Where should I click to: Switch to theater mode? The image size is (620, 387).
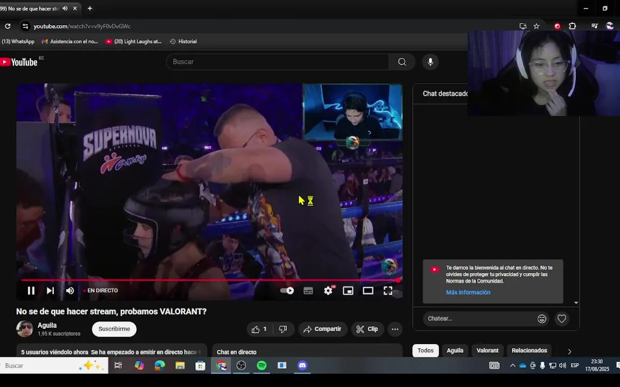(x=368, y=291)
